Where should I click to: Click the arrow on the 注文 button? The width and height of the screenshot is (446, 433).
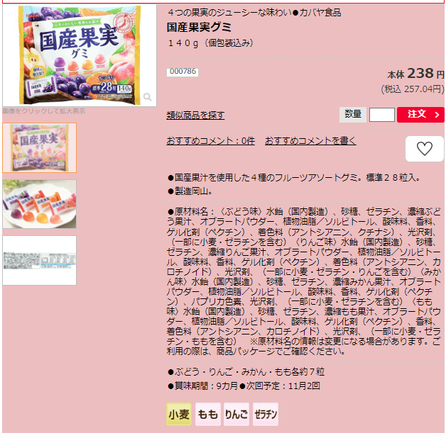(437, 115)
